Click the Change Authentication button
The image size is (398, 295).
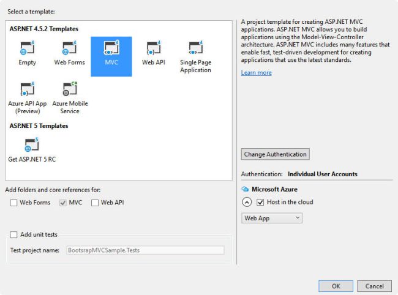click(x=275, y=154)
